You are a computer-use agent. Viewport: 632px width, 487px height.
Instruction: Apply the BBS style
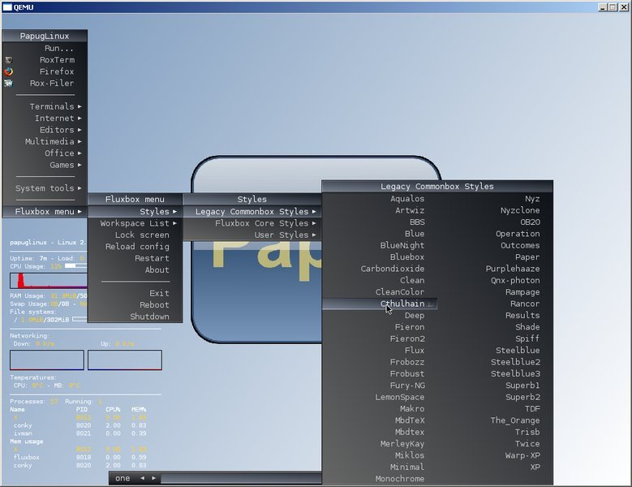pos(380,222)
